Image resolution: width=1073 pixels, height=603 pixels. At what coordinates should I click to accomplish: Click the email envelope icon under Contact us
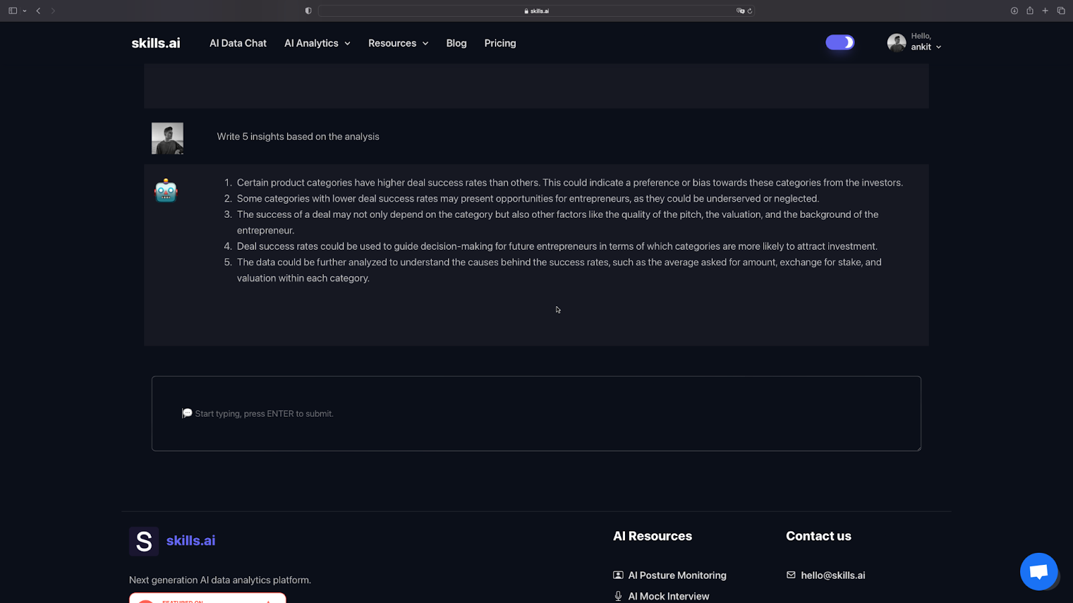791,575
